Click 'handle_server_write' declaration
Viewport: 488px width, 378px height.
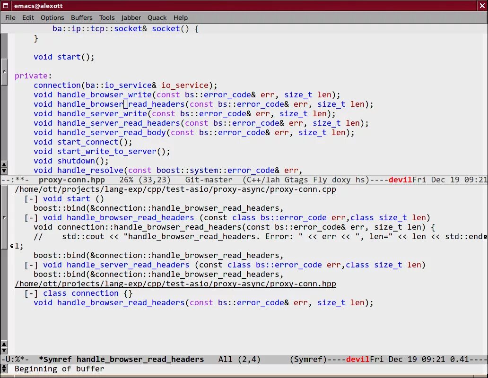pos(184,114)
